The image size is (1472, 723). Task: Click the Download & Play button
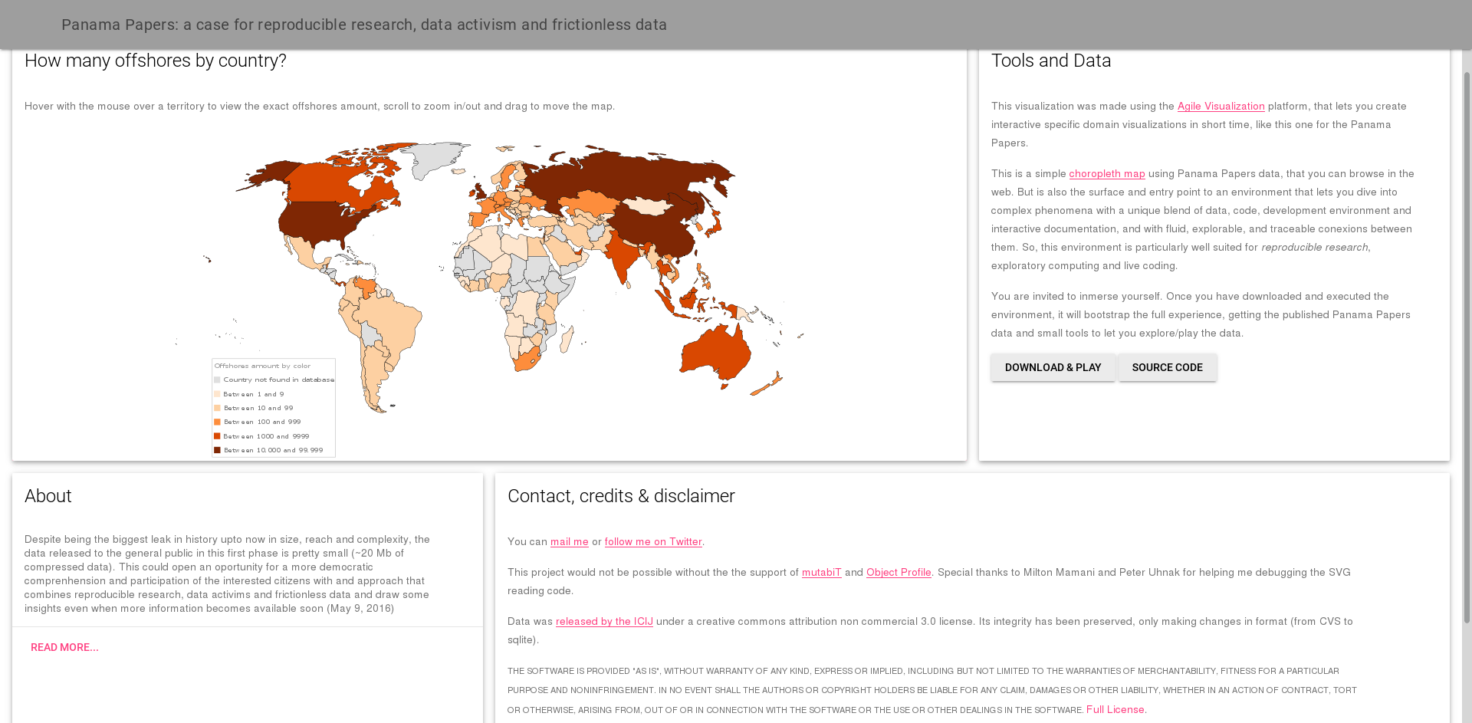coord(1053,368)
